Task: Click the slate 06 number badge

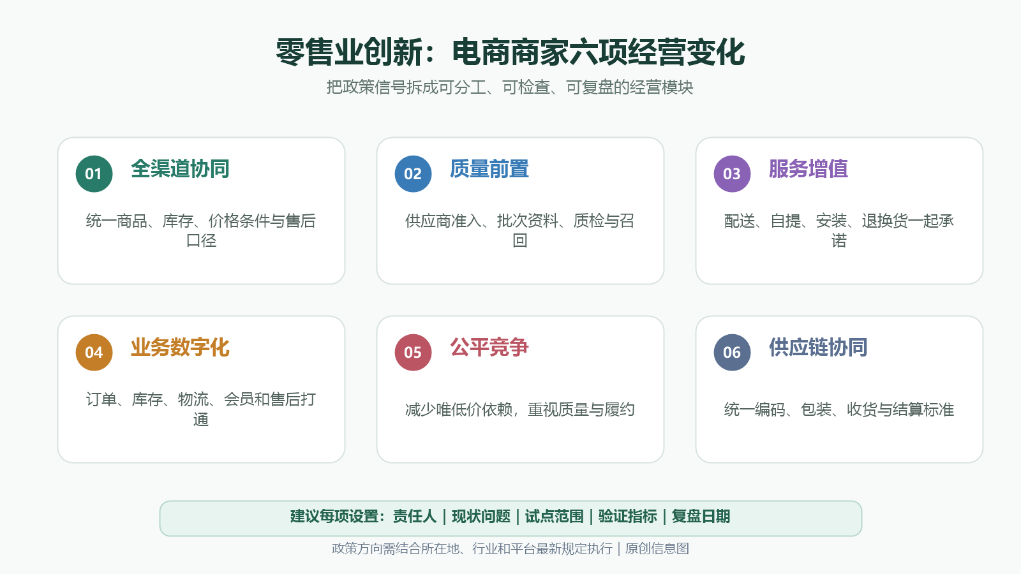Action: pyautogui.click(x=732, y=352)
